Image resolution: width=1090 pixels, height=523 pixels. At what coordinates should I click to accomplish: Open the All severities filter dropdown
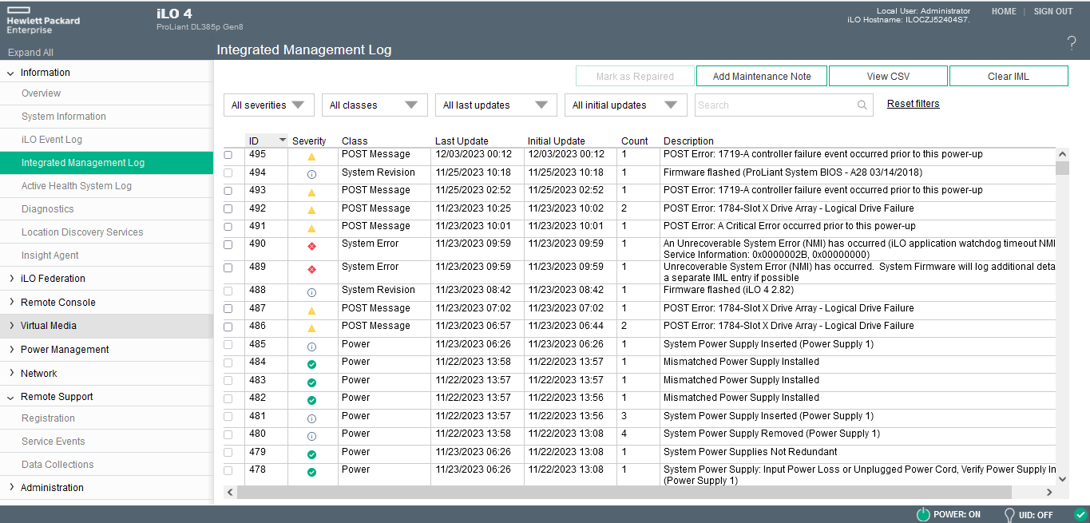268,105
